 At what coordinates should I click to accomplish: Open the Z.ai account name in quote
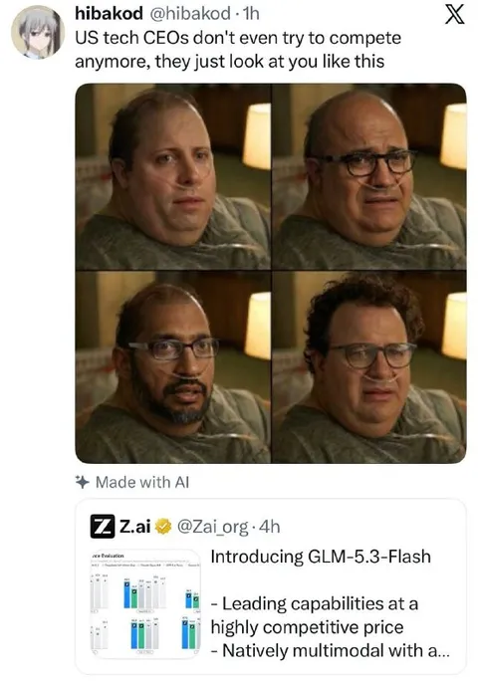(135, 527)
